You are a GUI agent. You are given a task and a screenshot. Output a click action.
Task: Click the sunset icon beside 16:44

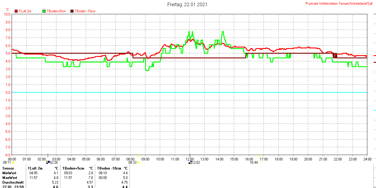[260, 162]
